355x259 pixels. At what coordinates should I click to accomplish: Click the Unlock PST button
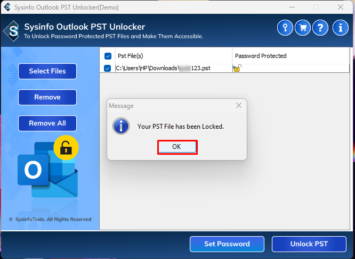coord(309,244)
